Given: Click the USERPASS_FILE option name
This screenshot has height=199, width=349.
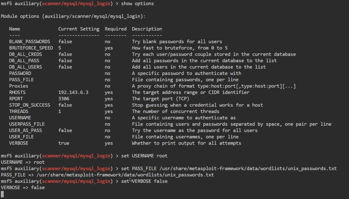Looking at the screenshot, I should pos(27,124).
